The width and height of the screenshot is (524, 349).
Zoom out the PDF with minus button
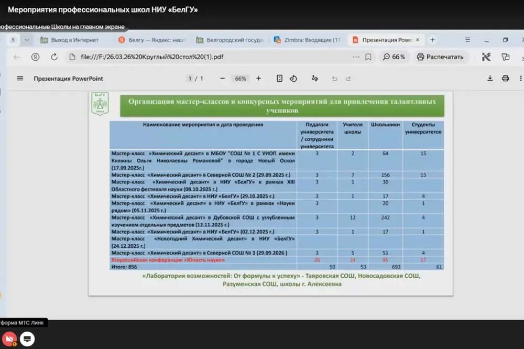point(223,79)
